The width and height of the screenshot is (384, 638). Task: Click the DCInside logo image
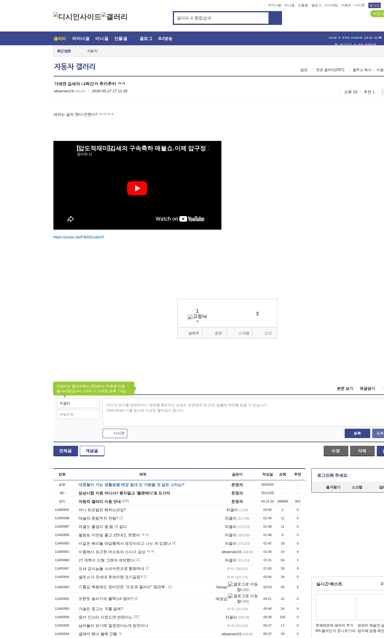click(x=77, y=17)
